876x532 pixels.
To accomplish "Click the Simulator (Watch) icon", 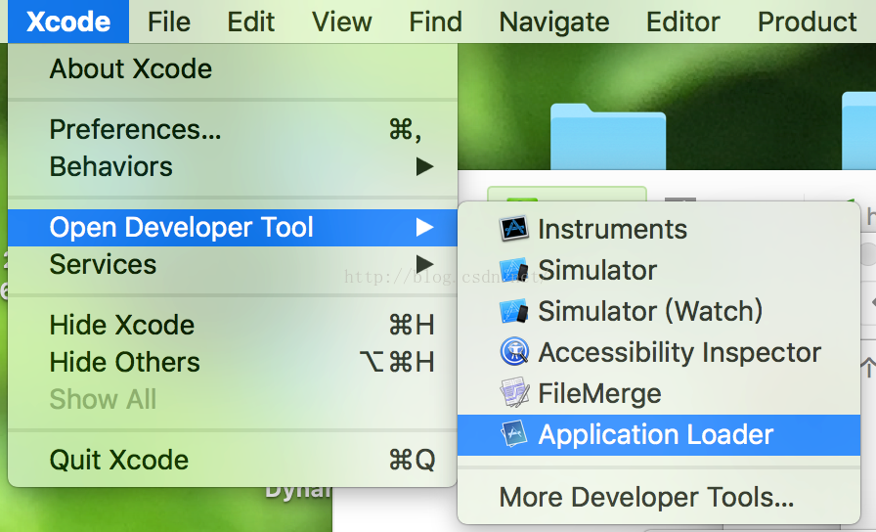I will coord(514,312).
